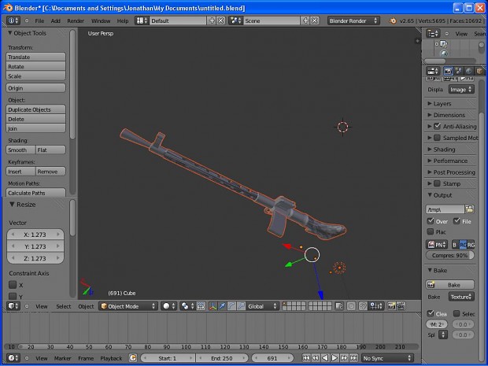Click the Translate button

pos(35,57)
